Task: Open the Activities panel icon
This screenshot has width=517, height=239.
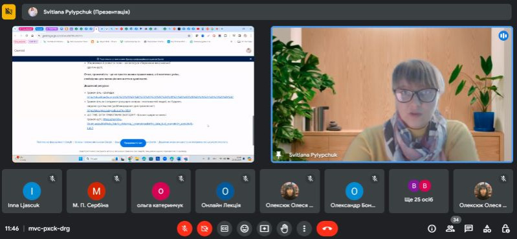Action: (x=487, y=229)
